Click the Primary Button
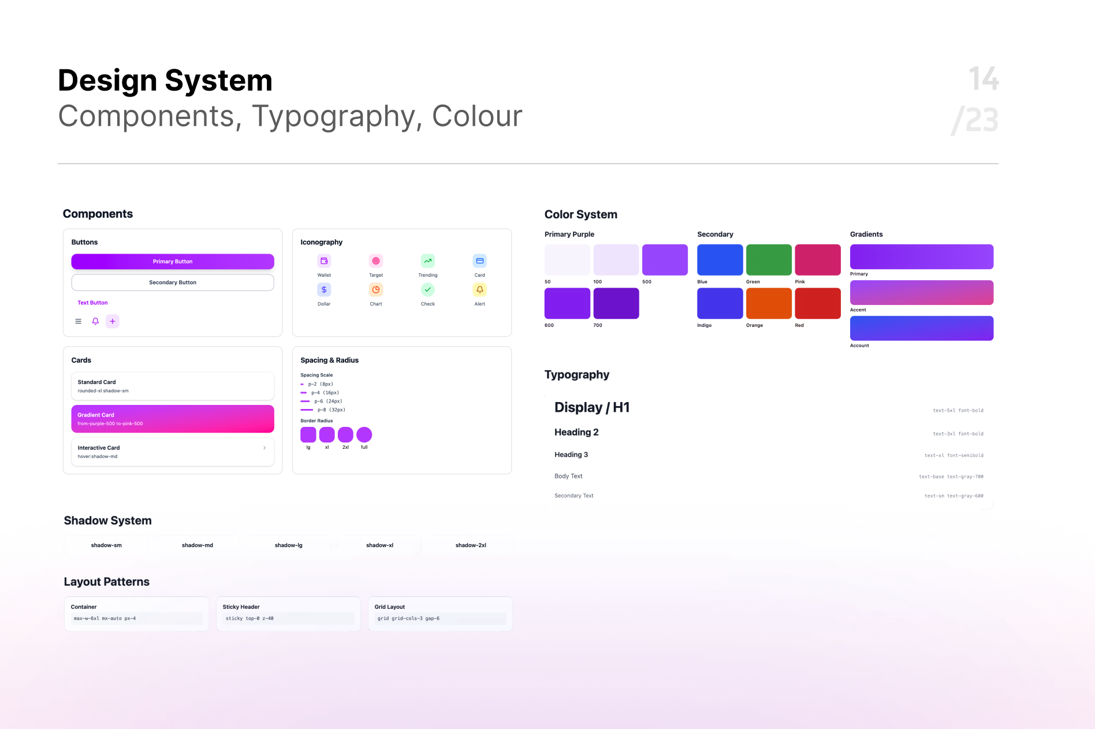 [x=173, y=262]
